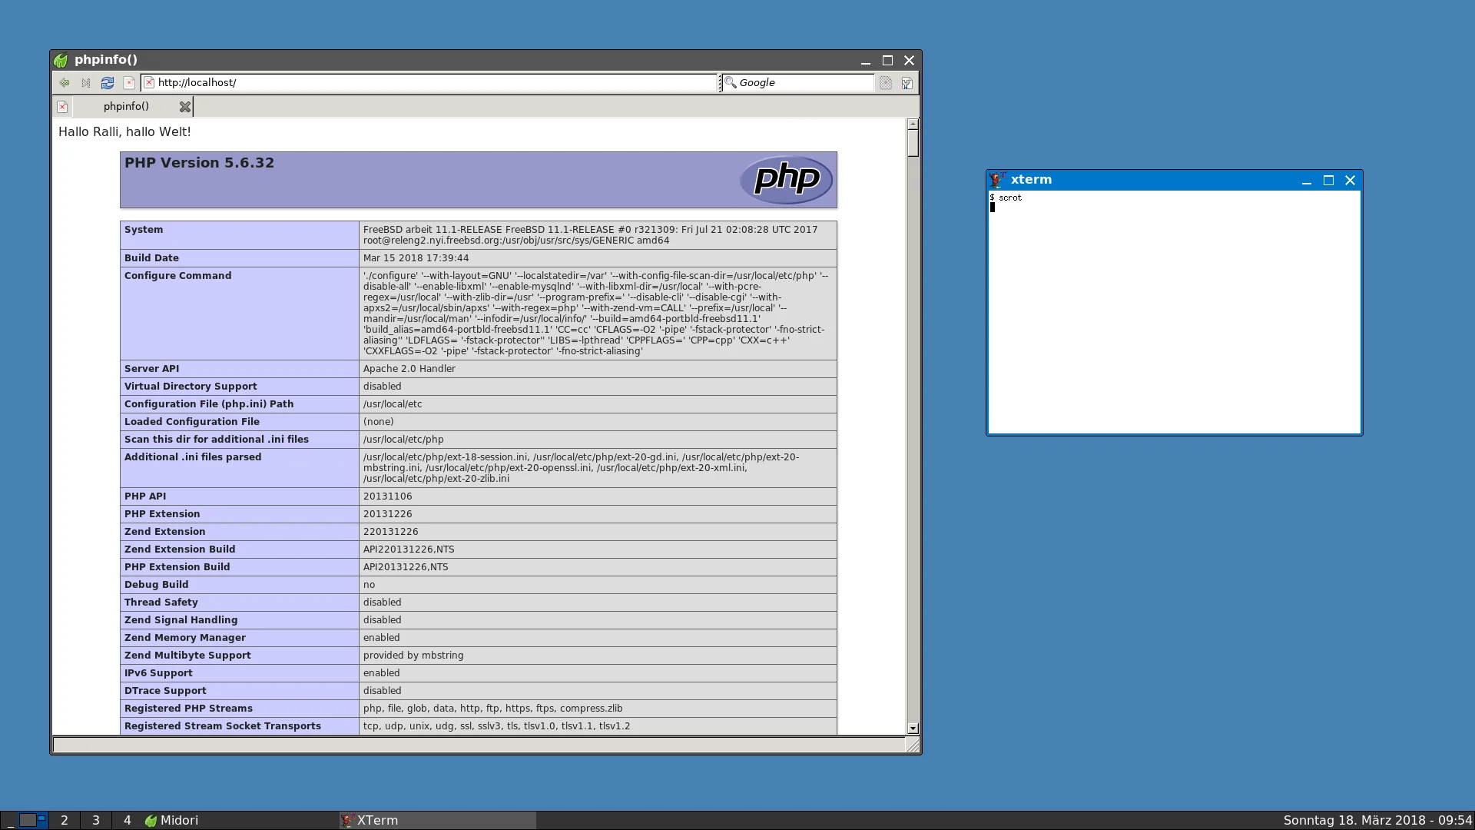The height and width of the screenshot is (830, 1475).
Task: Switch to workspace 2
Action: (65, 820)
